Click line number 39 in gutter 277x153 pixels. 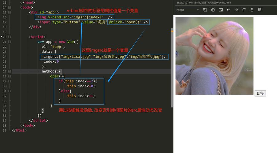pyautogui.click(x=5, y=130)
